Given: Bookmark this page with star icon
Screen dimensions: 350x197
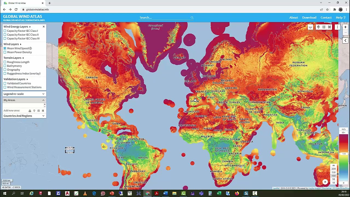Looking at the screenshot, I should click(327, 10).
